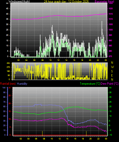
Task: Click the 90 wind direction axis value
Action: click(x=9, y=75)
